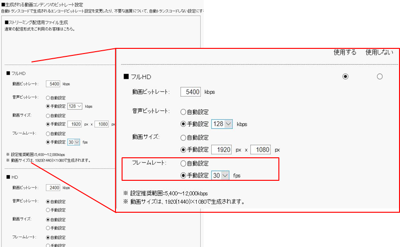Choose 自動設定 for HD フレームレート

[x=48, y=237]
